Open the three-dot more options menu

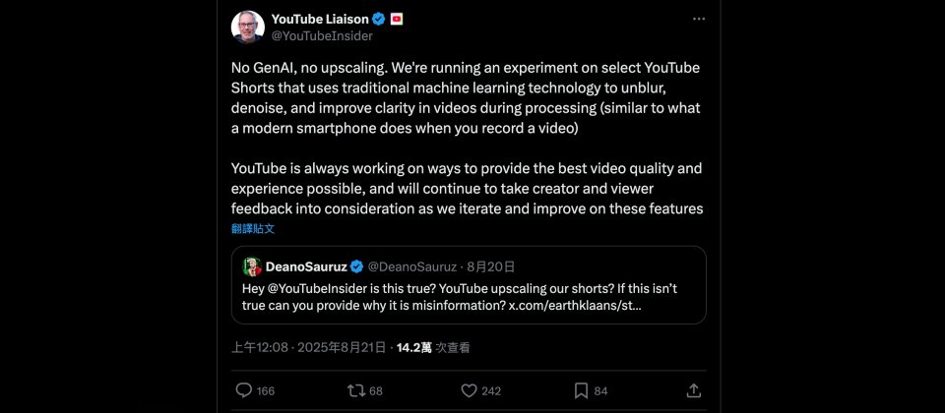698,19
